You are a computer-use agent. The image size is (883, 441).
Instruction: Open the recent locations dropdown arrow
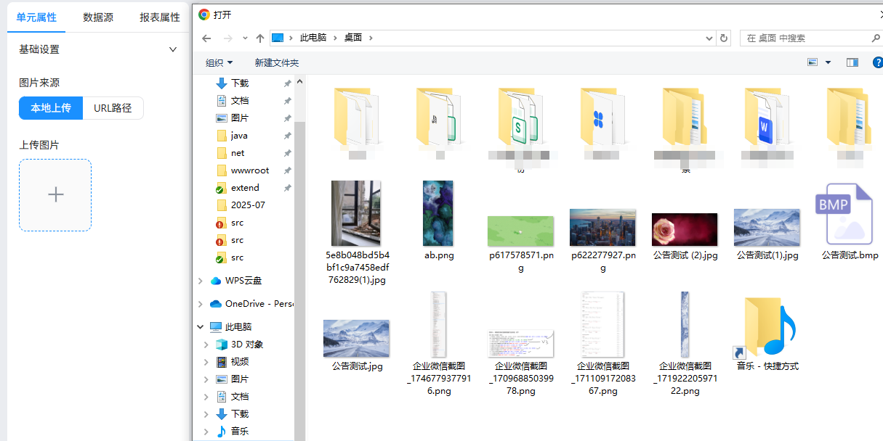point(245,38)
